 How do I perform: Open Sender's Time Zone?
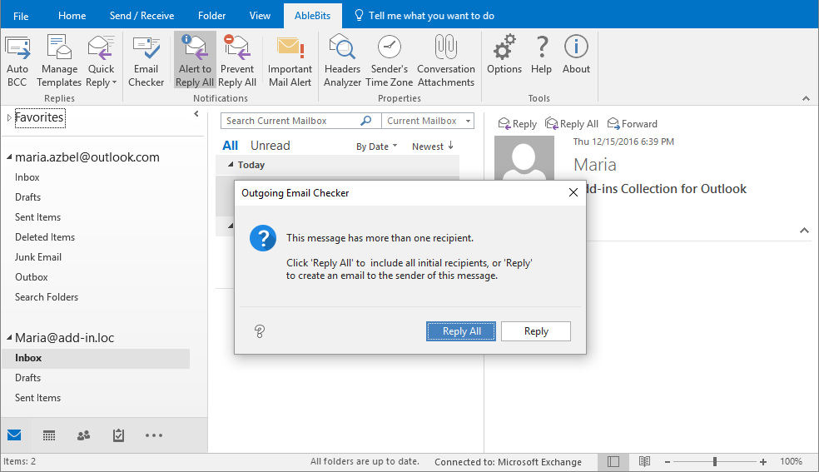[390, 61]
